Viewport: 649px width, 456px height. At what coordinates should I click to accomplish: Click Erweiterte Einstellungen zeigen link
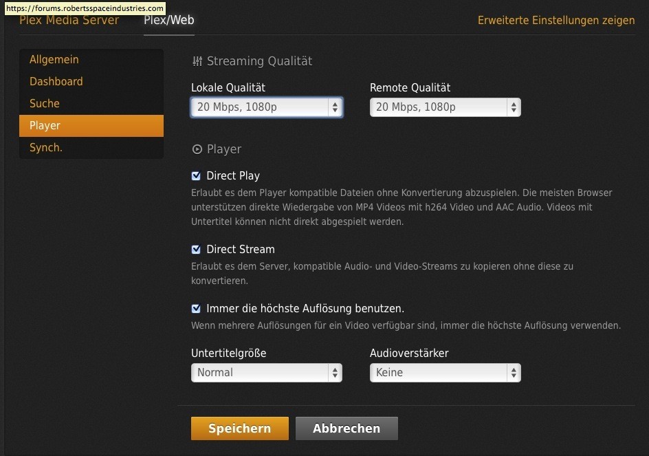coord(556,21)
